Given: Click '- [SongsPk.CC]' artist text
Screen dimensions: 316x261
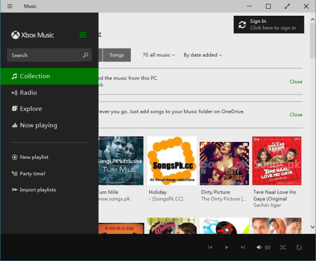Looking at the screenshot, I should pos(166,199).
